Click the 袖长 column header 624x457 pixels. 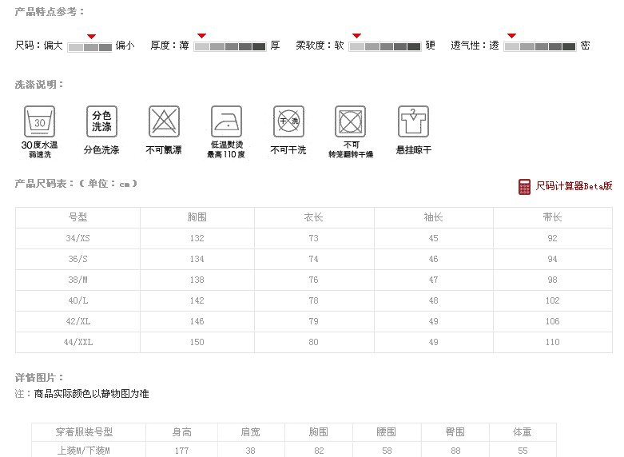coord(433,217)
